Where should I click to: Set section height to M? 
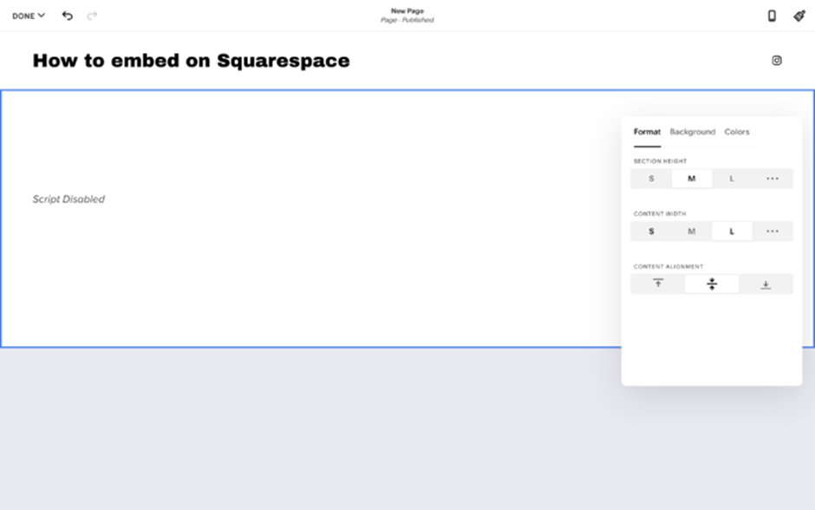pyautogui.click(x=691, y=179)
